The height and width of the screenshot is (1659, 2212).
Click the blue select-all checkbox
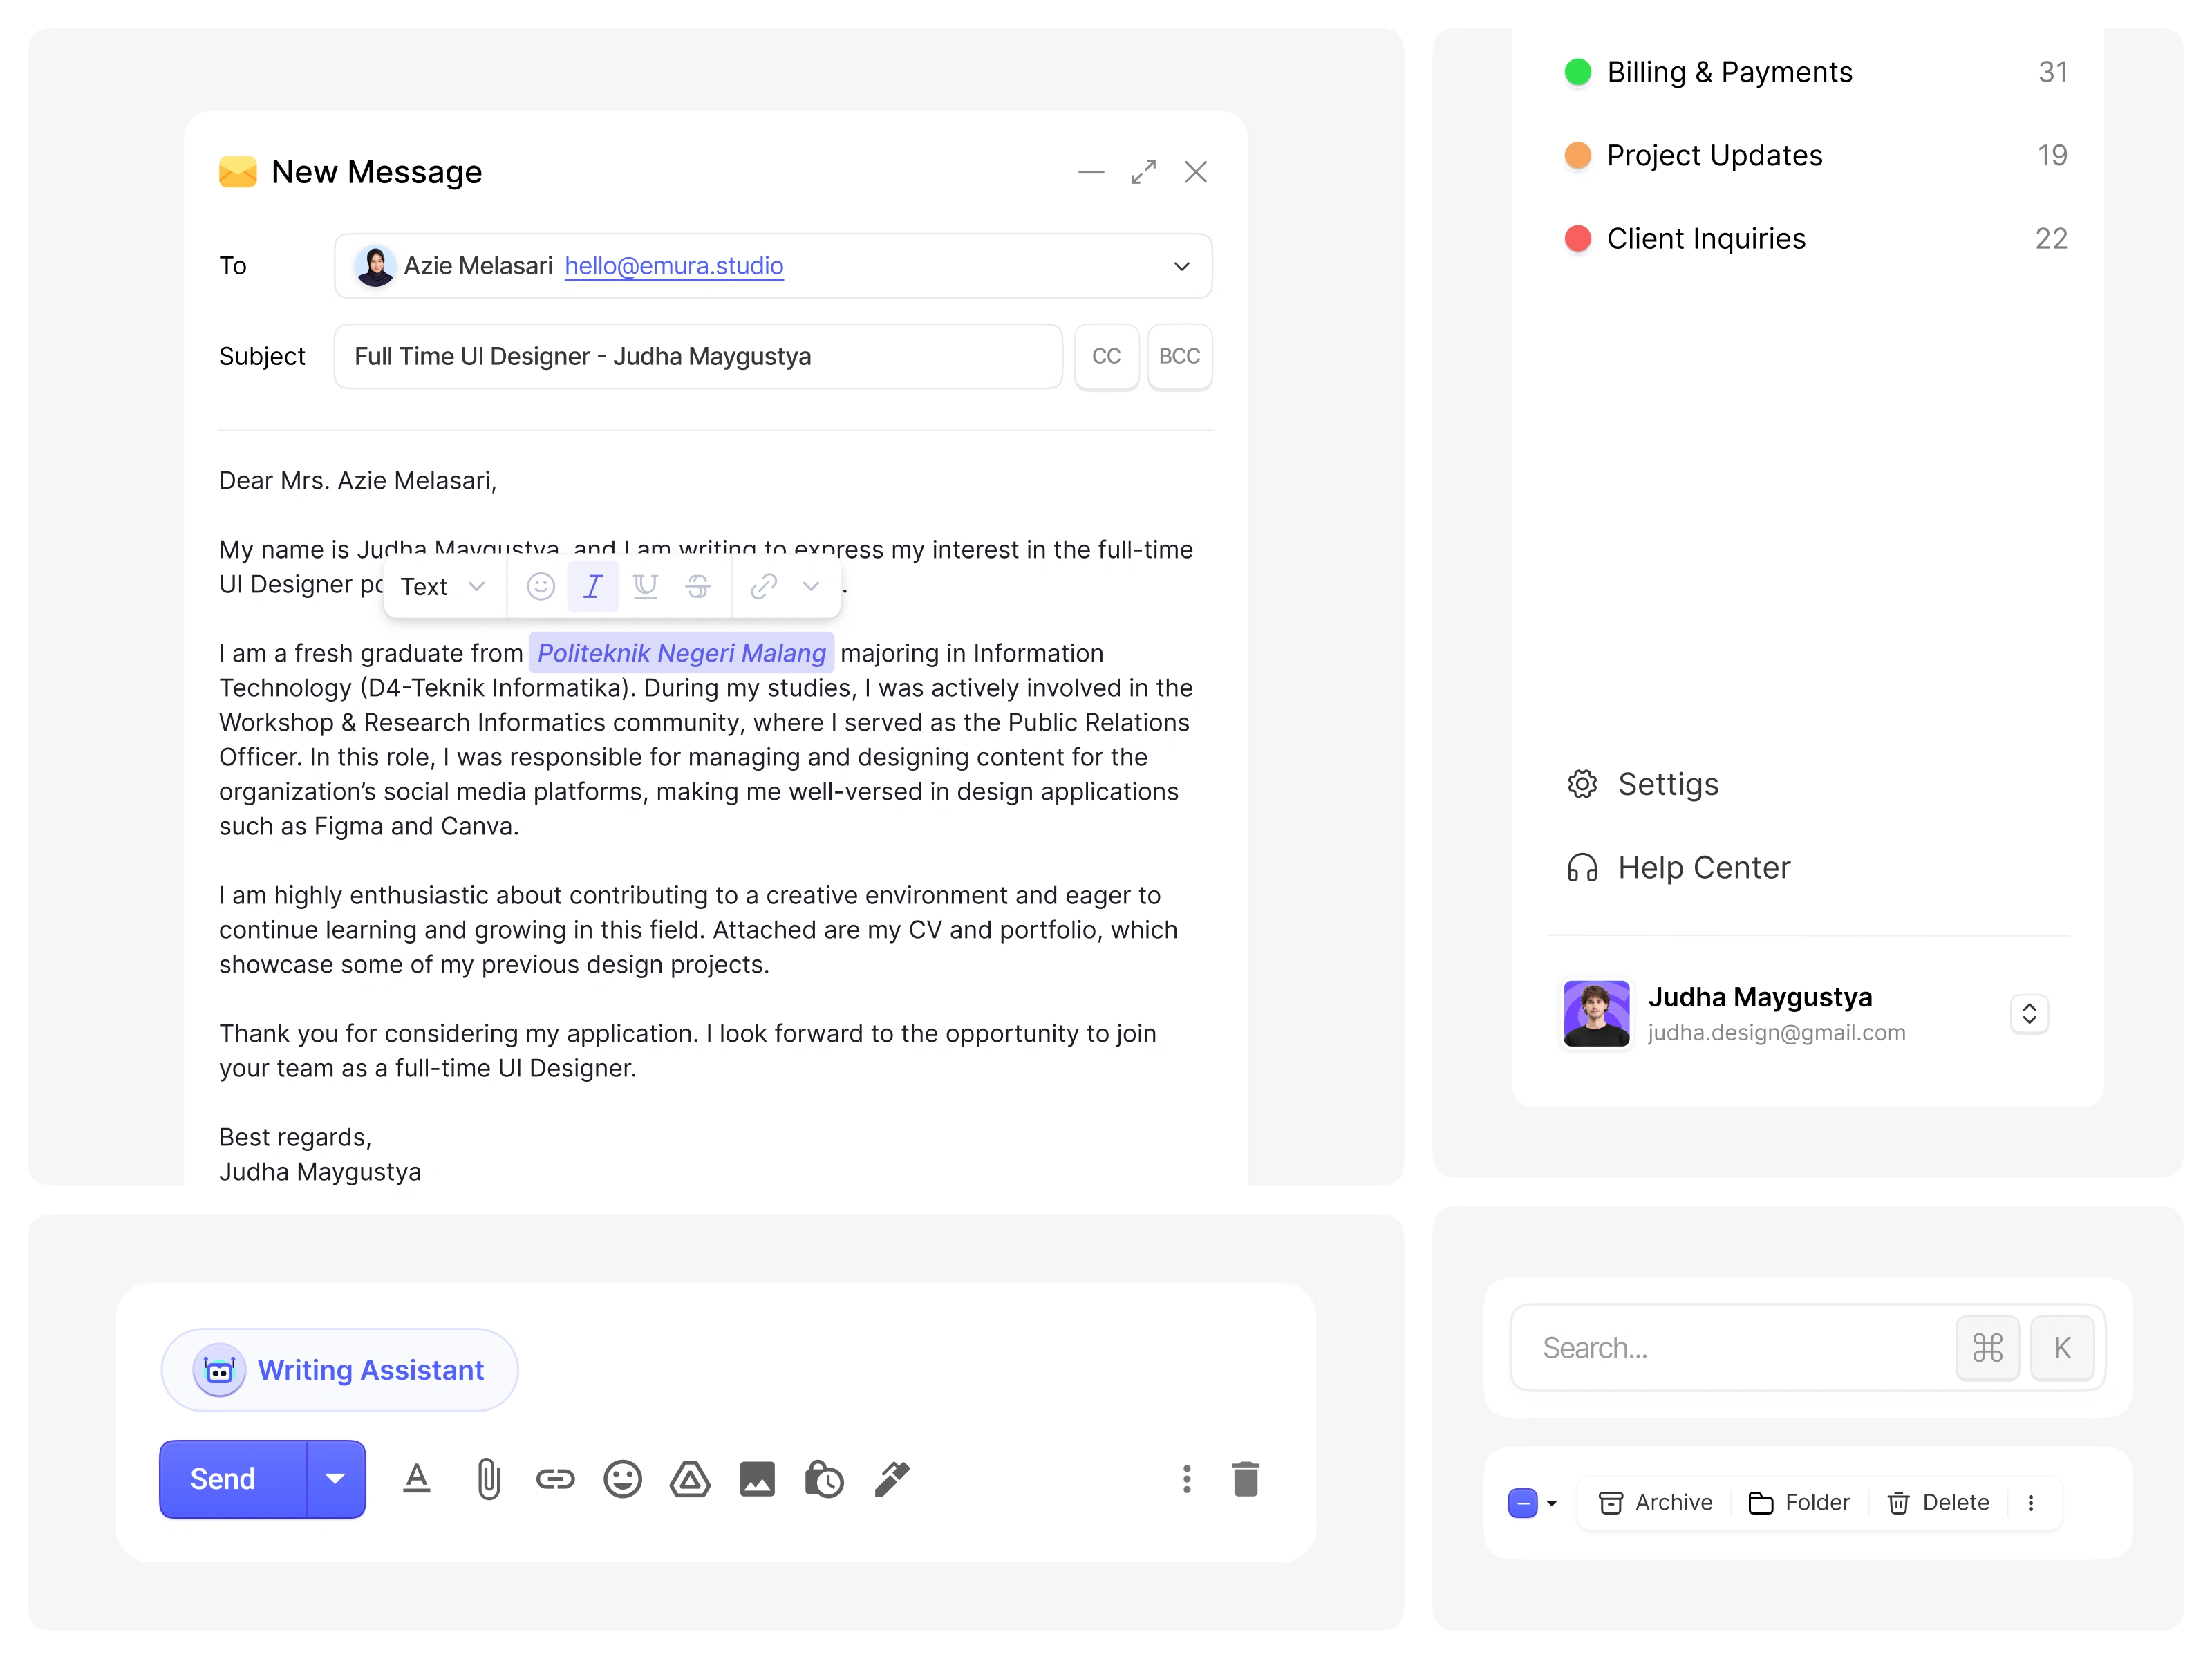[x=1522, y=1503]
